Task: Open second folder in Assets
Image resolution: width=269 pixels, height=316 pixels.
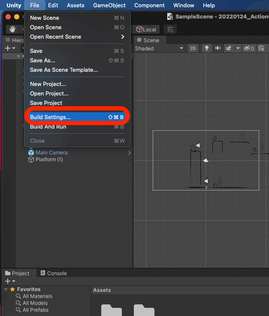Action: coord(144,310)
